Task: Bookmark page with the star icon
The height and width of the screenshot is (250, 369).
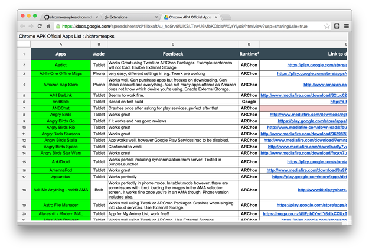Action: (x=327, y=26)
